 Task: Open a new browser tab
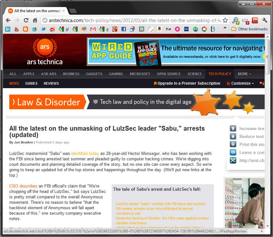point(73,11)
